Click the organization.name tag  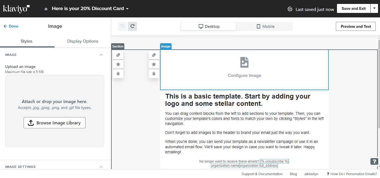225,166
